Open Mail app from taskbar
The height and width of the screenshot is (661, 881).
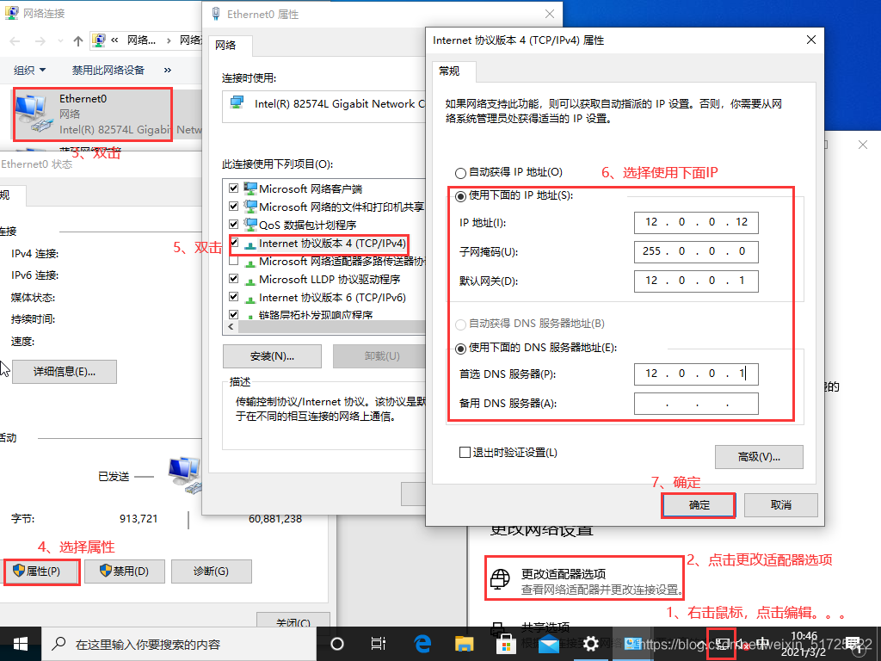(548, 644)
